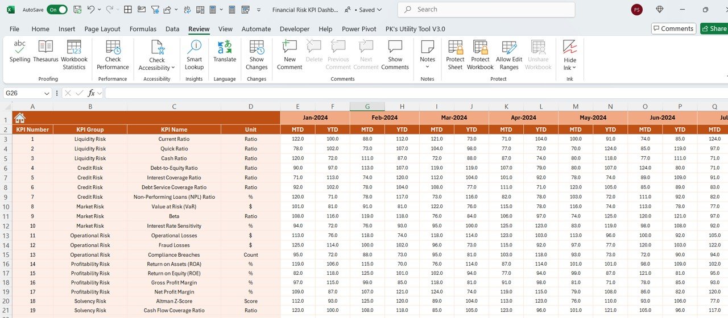
Task: Run Spelling check
Action: click(x=20, y=51)
